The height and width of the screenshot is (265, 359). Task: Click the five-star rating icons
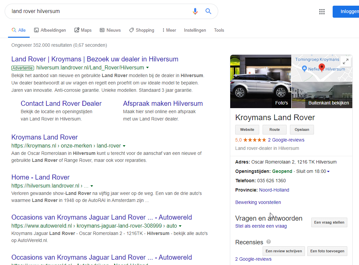click(255, 140)
